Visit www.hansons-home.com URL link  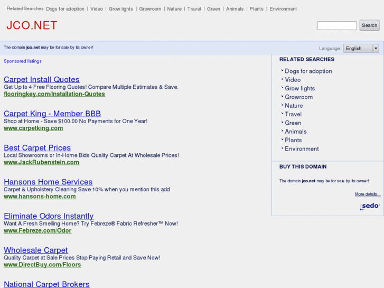(x=40, y=197)
